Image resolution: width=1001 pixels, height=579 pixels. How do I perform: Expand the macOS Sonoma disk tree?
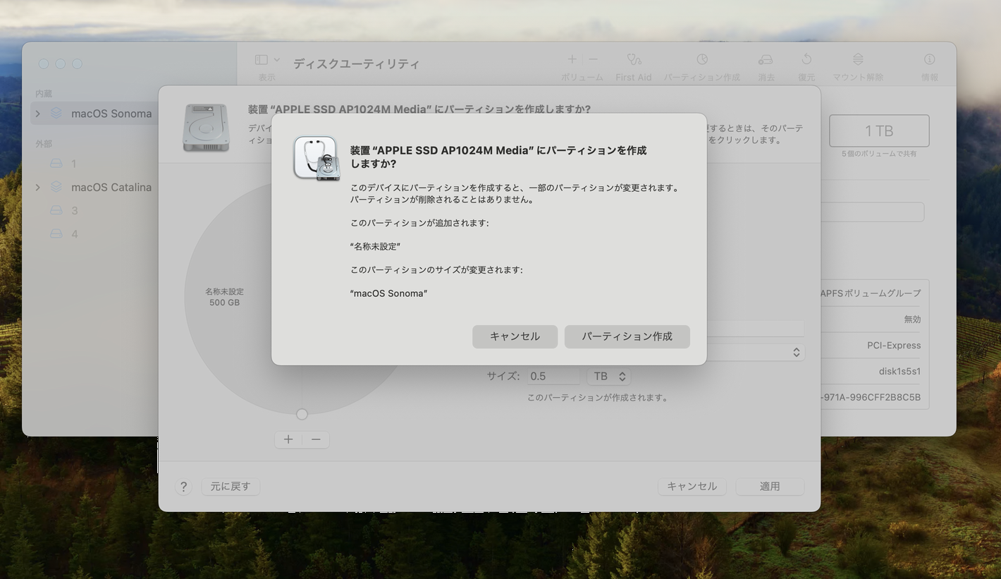(38, 114)
